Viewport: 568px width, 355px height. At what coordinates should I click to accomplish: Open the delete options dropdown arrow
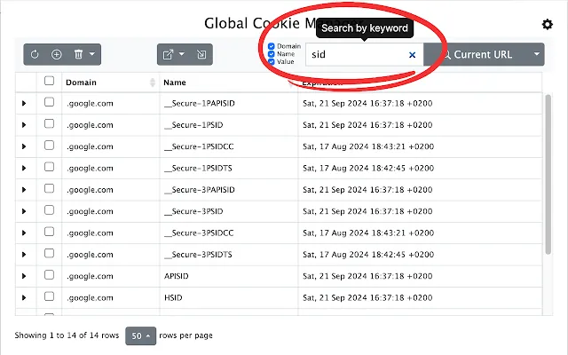point(92,54)
